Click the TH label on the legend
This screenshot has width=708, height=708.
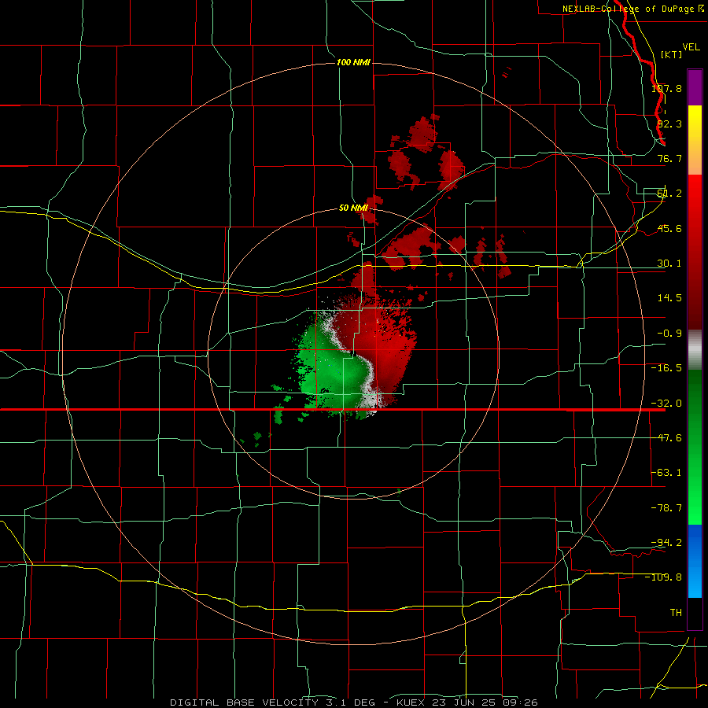676,612
